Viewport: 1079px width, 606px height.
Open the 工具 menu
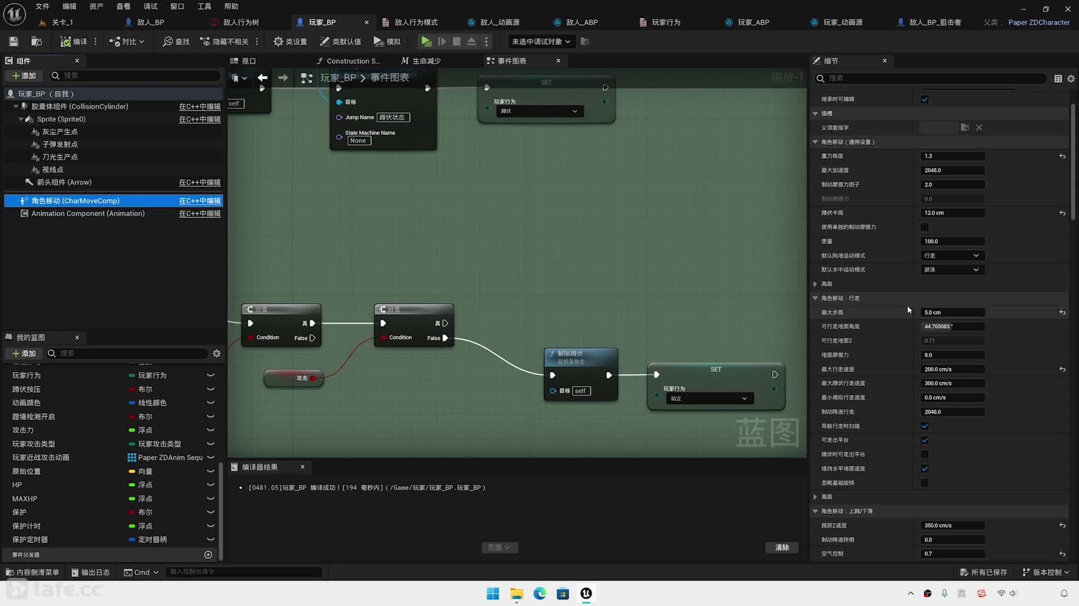pyautogui.click(x=204, y=6)
